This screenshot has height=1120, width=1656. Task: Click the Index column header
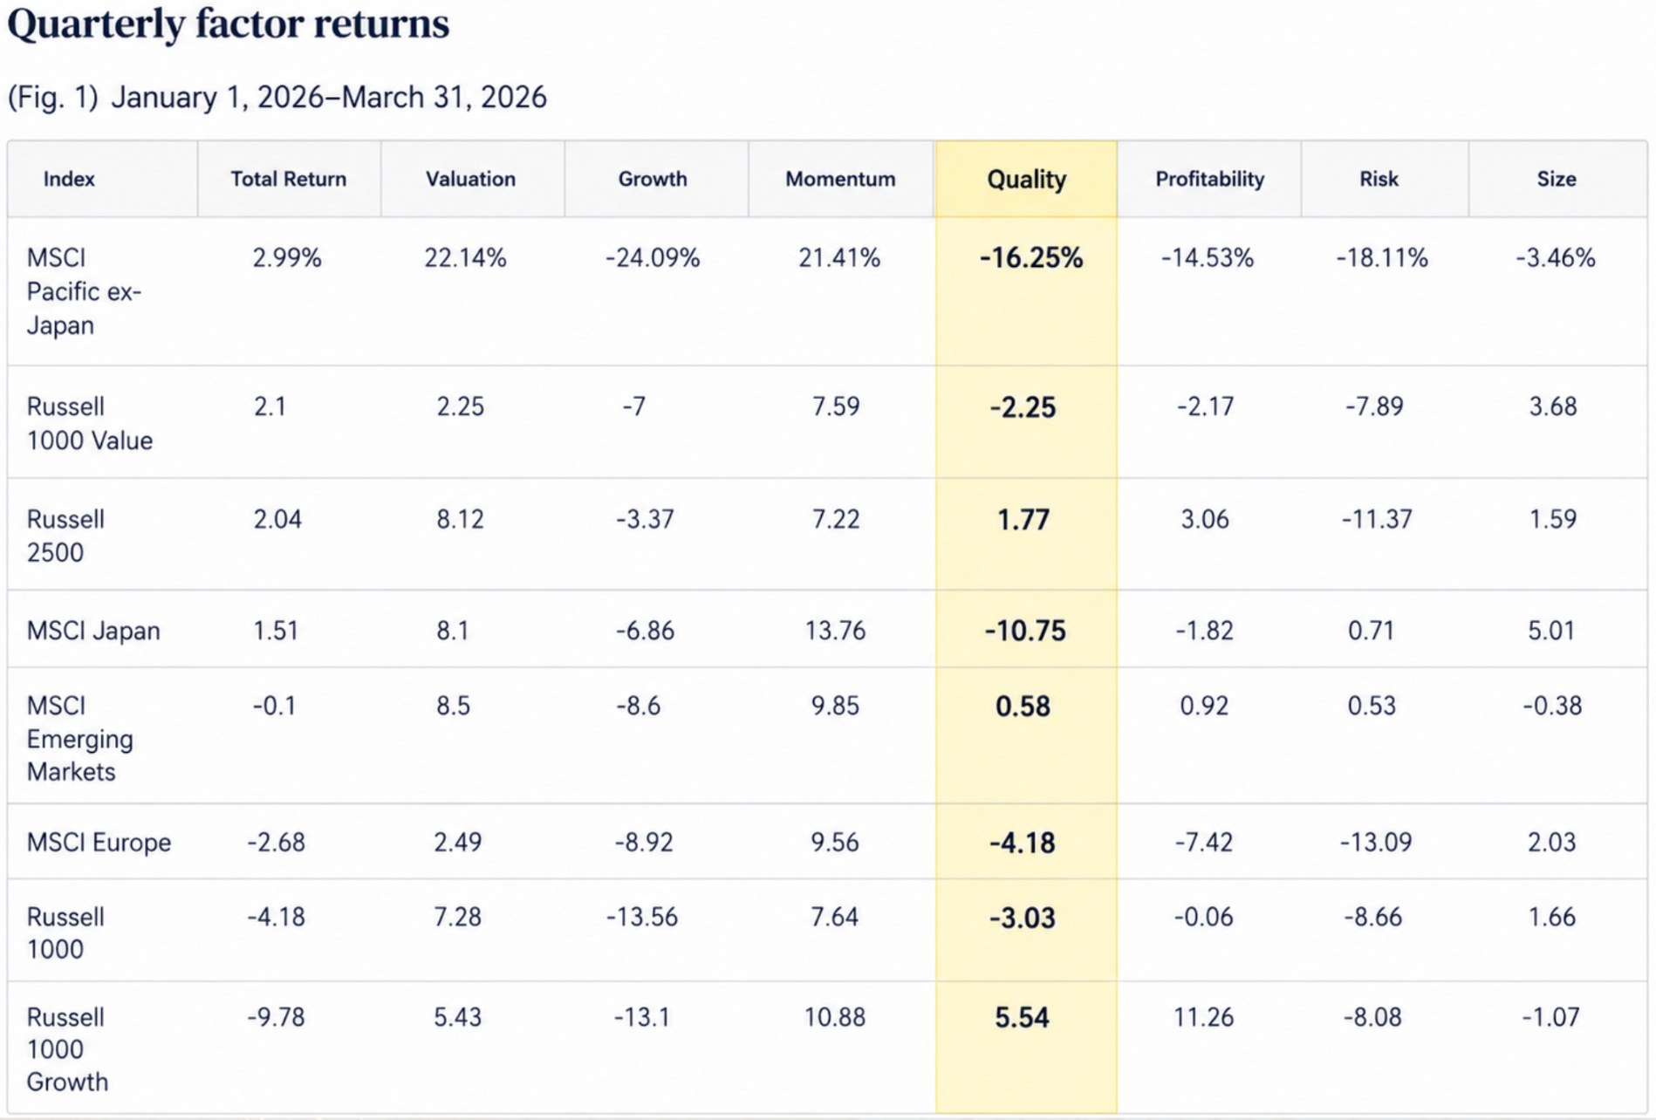69,179
